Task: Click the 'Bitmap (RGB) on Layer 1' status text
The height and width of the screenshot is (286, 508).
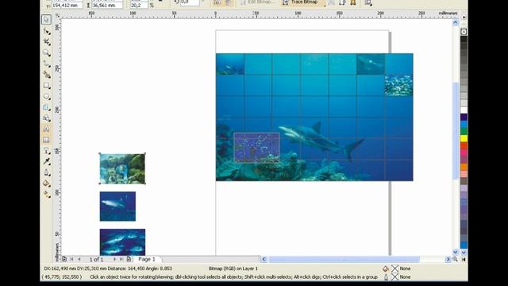Action: click(233, 269)
